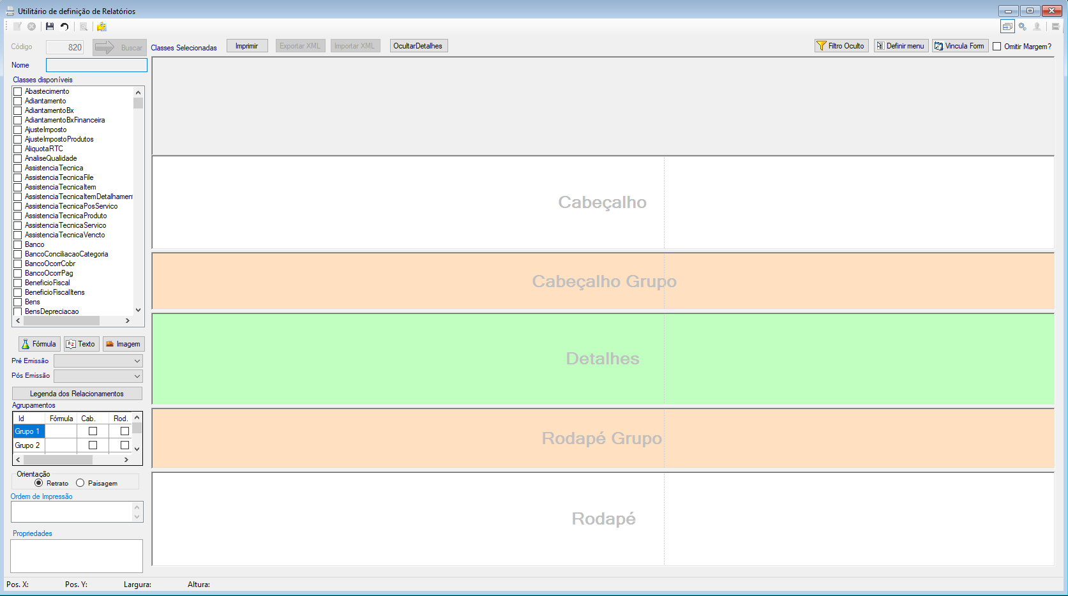Image resolution: width=1068 pixels, height=596 pixels.
Task: Open the Pré Emissão dropdown
Action: click(98, 361)
